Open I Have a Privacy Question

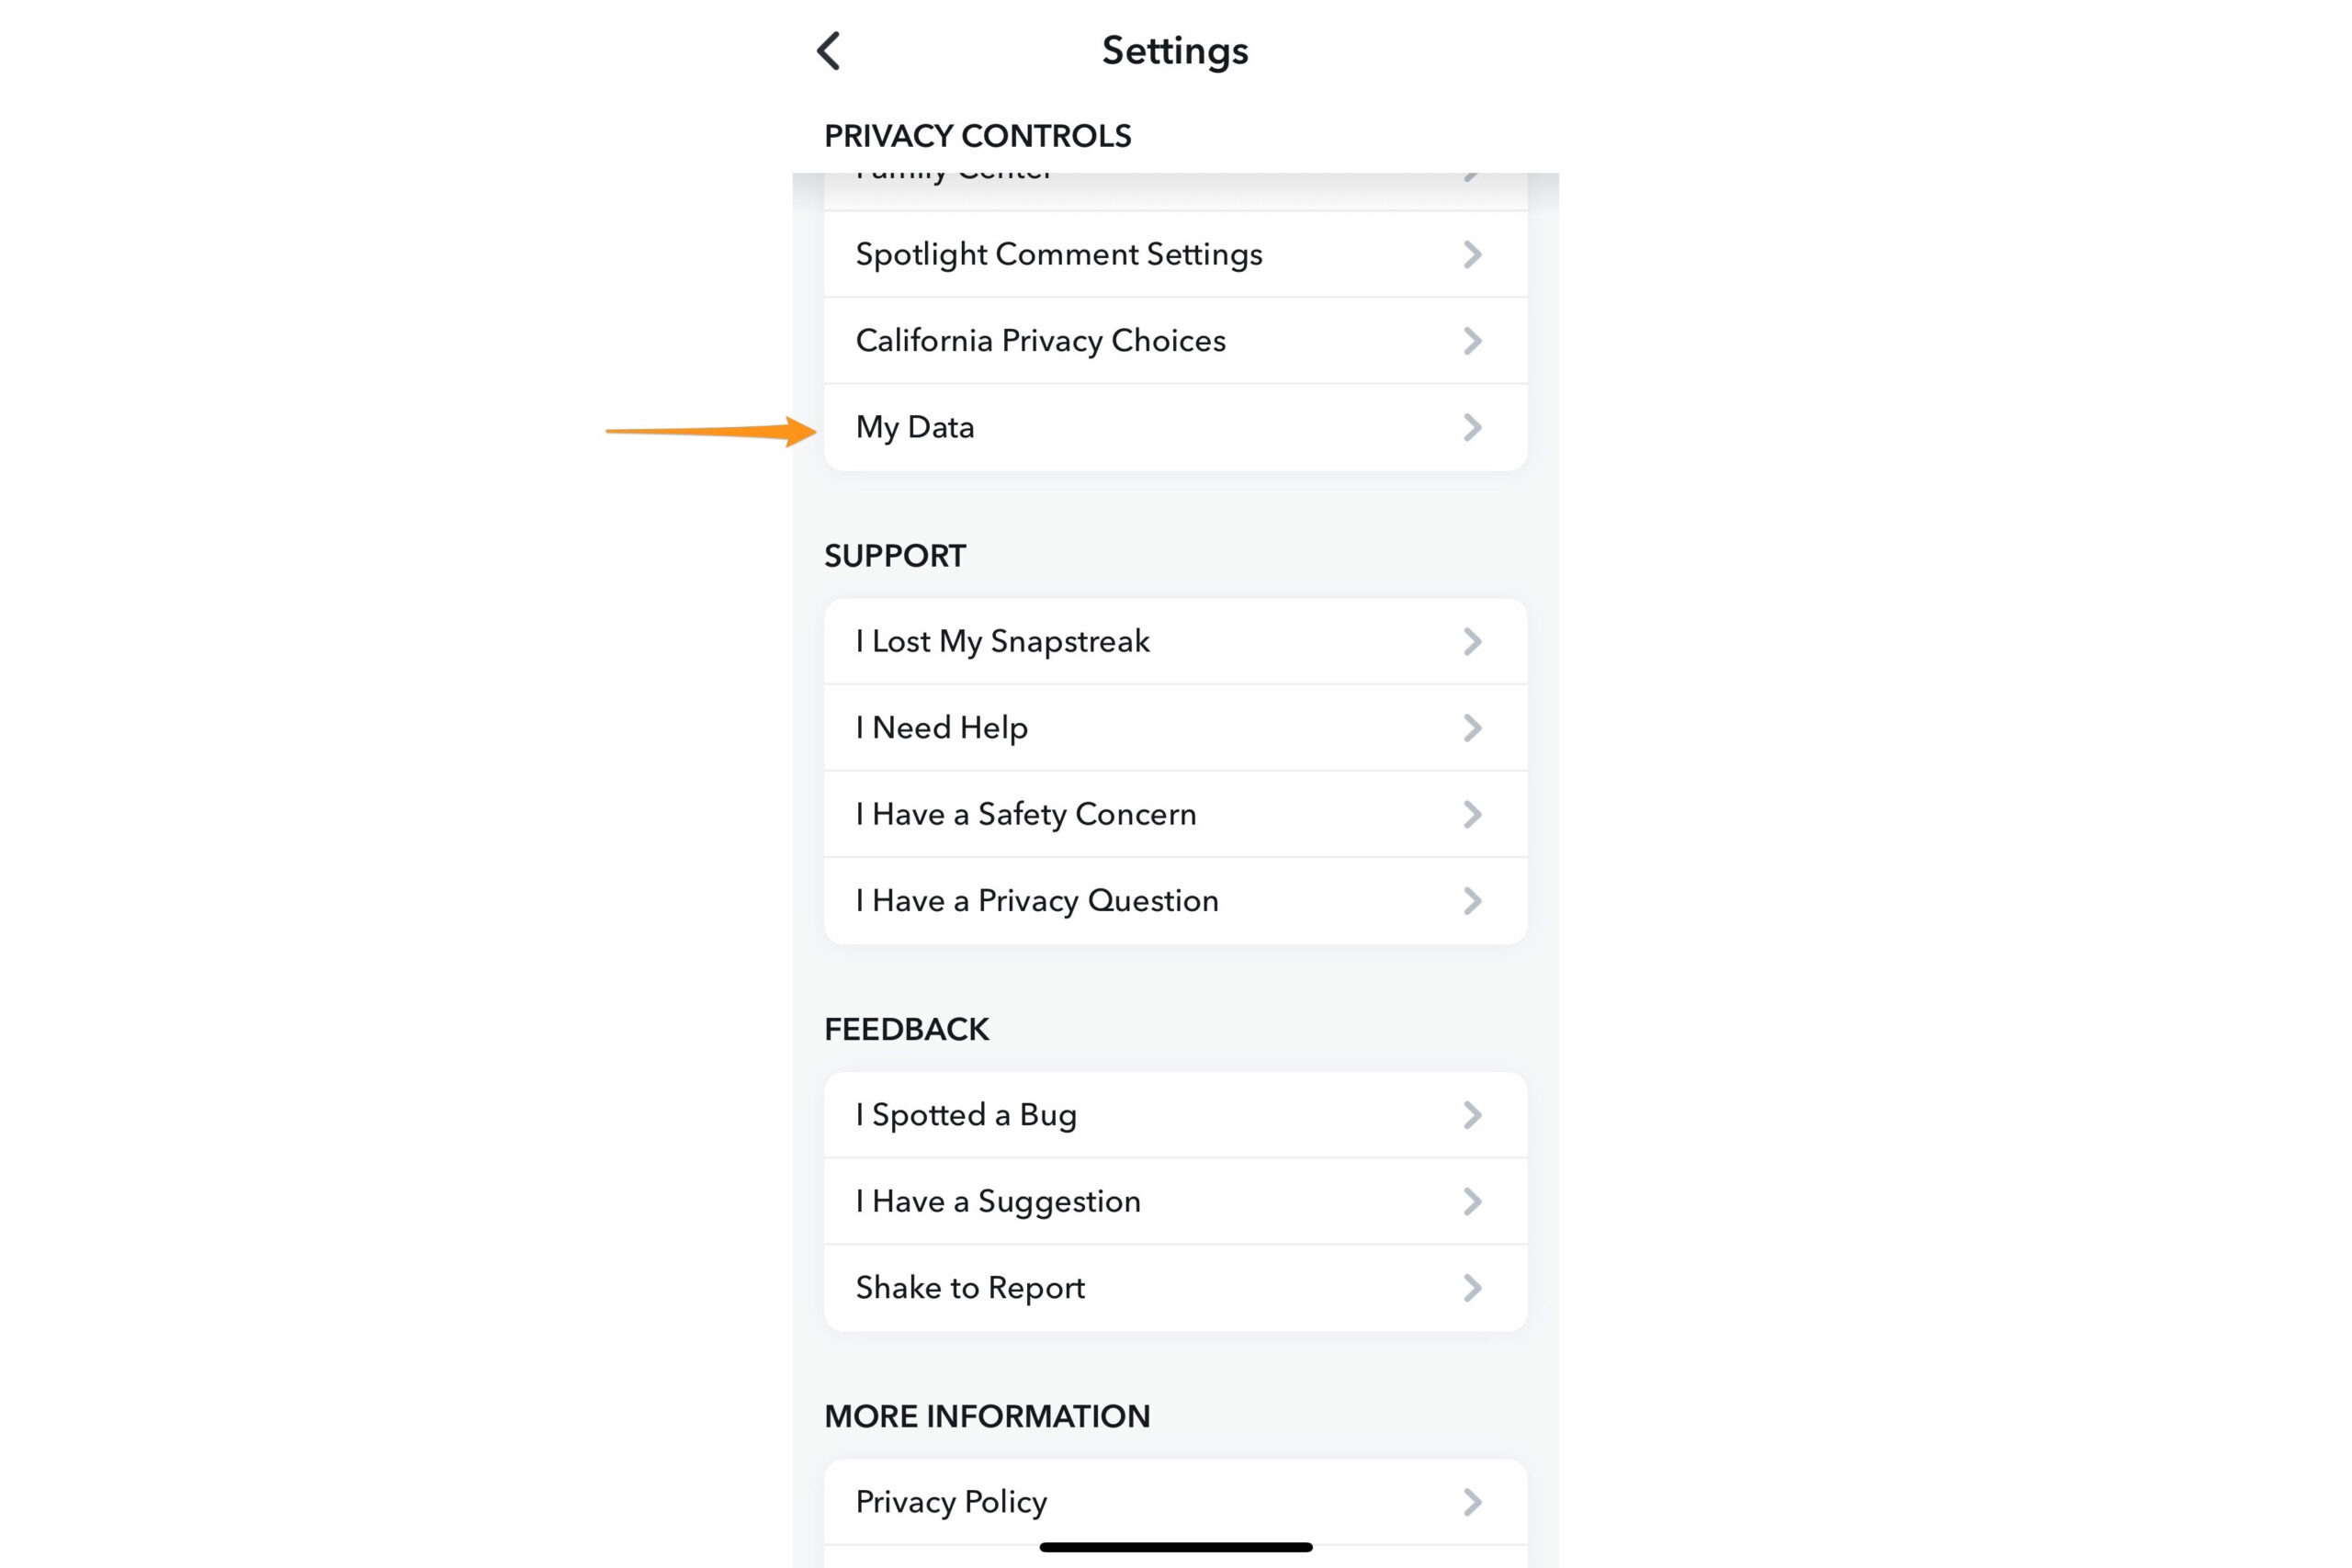pos(1037,901)
